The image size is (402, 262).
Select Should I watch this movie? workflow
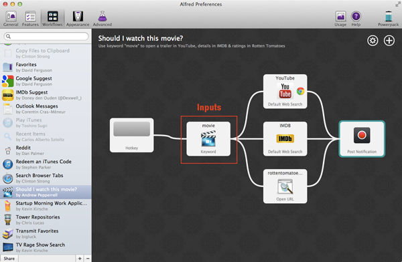coord(46,192)
